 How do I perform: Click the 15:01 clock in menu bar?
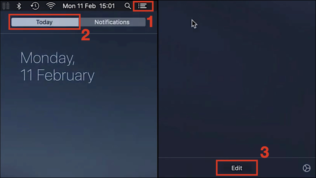tap(107, 6)
